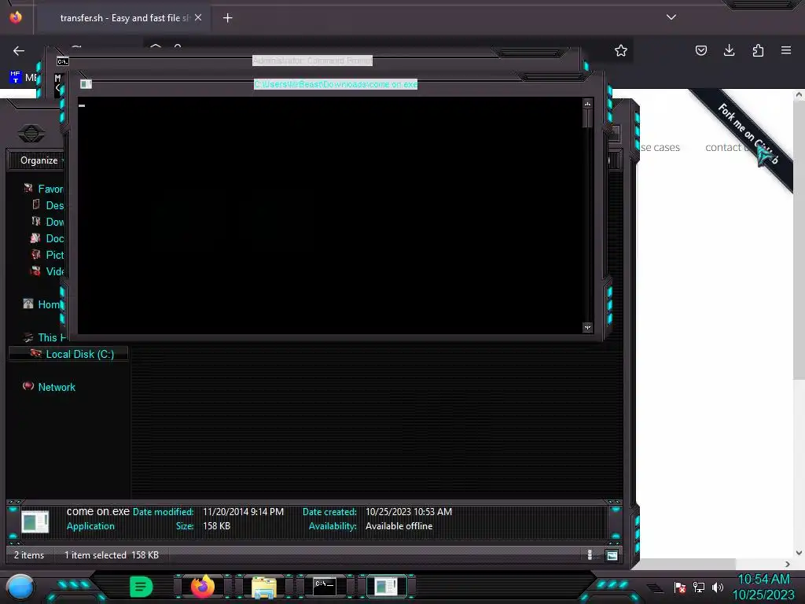This screenshot has height=604, width=805.
Task: Select the transfer.sh browser tab
Action: click(122, 18)
